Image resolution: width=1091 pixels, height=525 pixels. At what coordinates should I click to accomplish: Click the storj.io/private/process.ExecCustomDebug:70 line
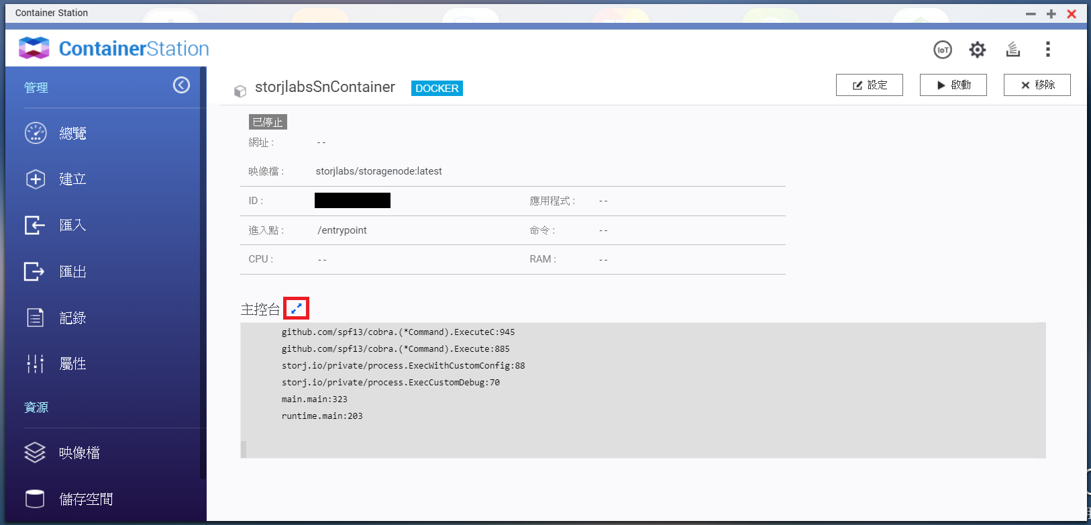click(391, 383)
